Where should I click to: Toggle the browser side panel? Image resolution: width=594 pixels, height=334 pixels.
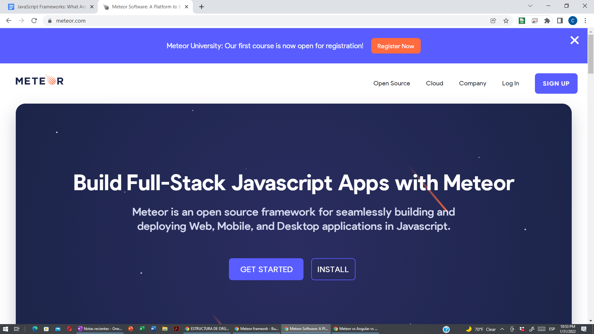(x=560, y=21)
